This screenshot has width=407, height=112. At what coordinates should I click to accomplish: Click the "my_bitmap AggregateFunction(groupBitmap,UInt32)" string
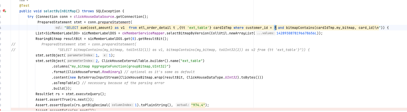click(x=119, y=66)
